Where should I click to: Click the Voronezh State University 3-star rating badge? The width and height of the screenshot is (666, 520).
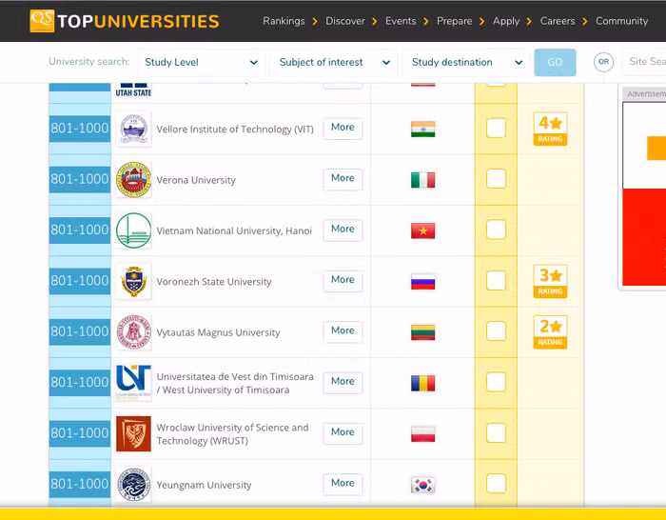point(550,281)
